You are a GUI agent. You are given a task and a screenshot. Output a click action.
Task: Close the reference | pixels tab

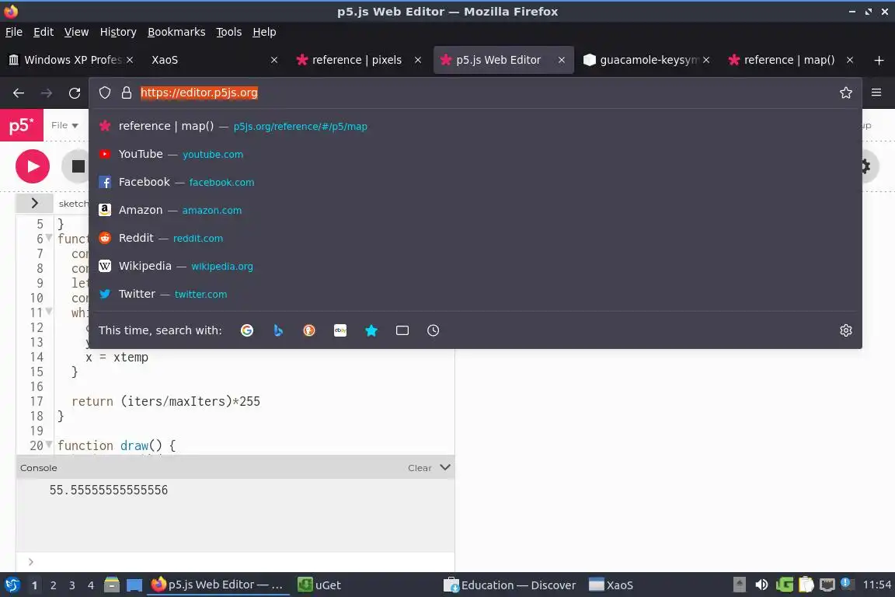click(418, 60)
